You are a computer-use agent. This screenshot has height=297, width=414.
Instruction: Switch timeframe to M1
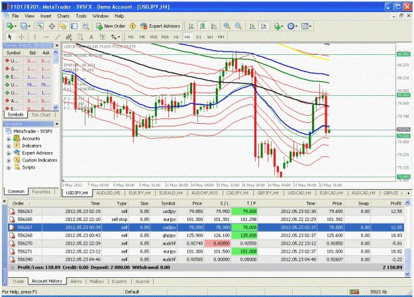pos(131,37)
